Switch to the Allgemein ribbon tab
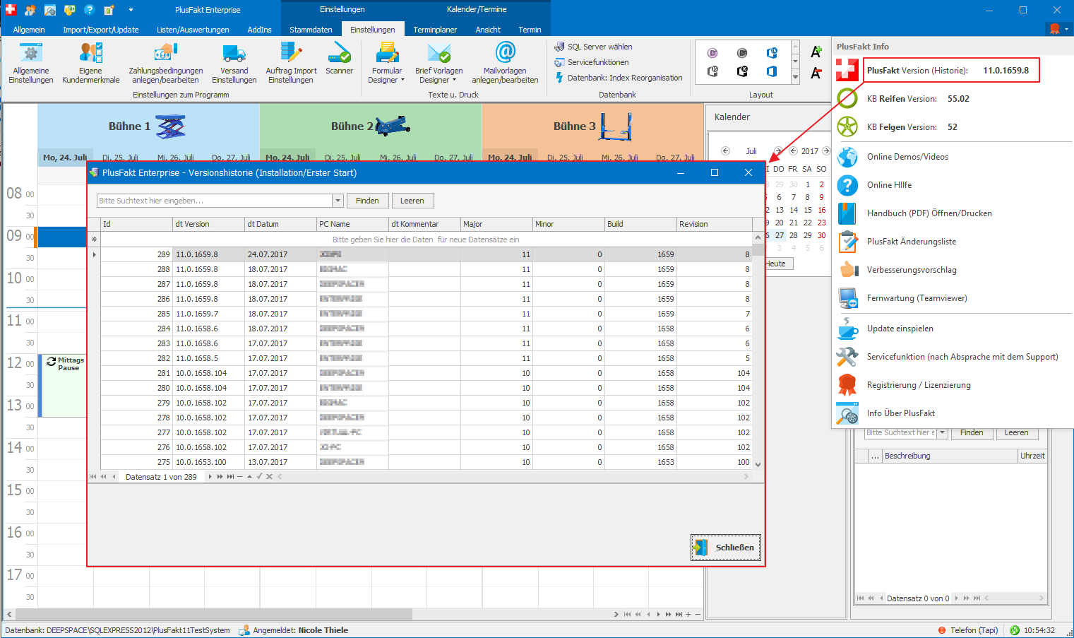Viewport: 1074px width, 638px height. pyautogui.click(x=29, y=30)
